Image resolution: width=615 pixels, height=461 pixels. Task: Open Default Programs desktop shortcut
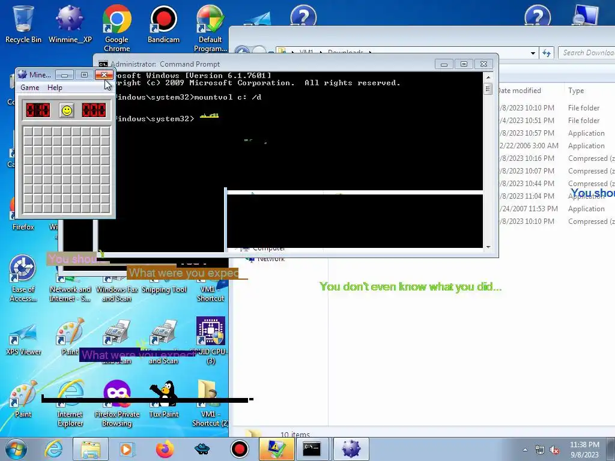tap(210, 28)
